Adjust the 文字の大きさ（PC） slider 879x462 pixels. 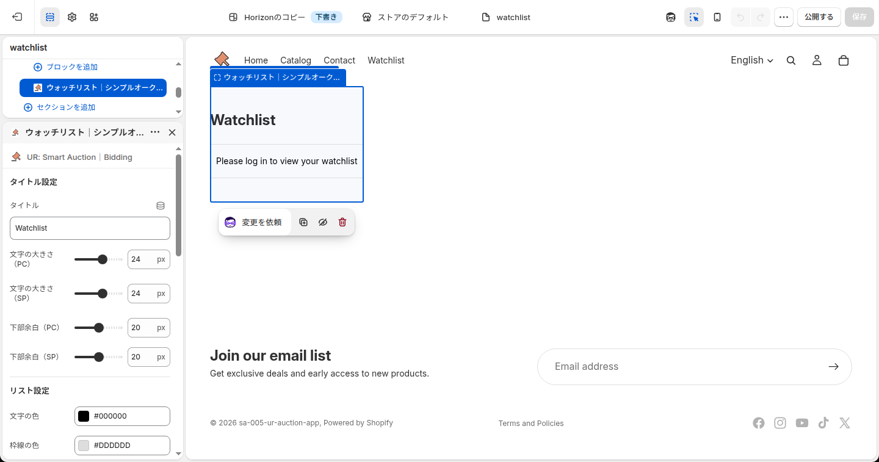98,259
